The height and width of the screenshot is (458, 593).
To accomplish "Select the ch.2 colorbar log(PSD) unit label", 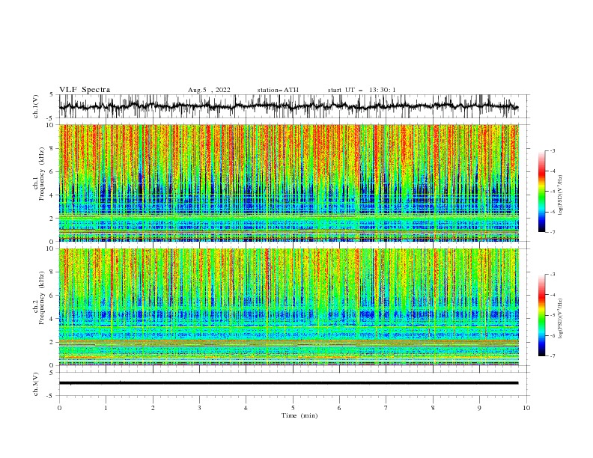I will pyautogui.click(x=560, y=319).
